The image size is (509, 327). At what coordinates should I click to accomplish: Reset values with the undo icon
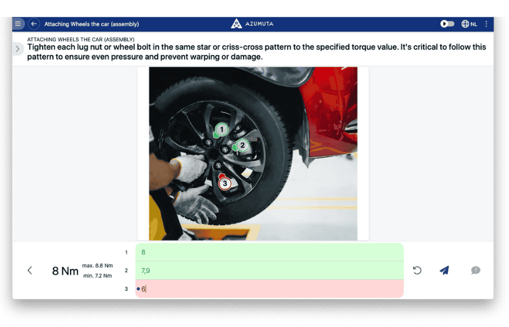point(417,270)
